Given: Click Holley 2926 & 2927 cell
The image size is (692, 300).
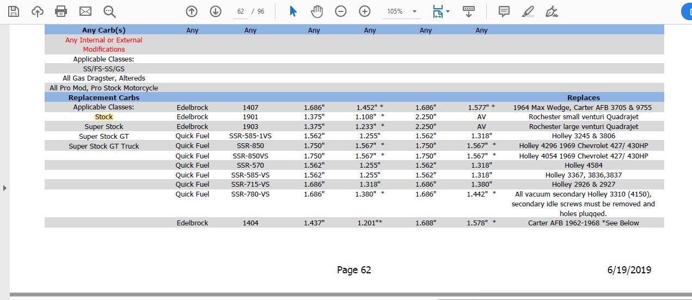Looking at the screenshot, I should click(584, 184).
